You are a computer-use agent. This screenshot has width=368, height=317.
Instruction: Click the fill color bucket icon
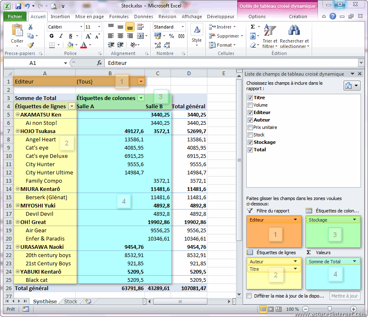tap(70, 45)
